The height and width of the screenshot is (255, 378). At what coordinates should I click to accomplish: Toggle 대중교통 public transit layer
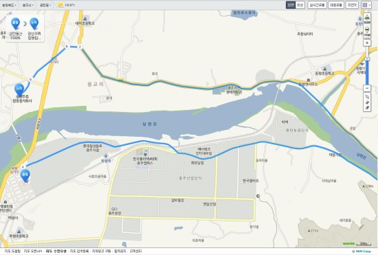(x=336, y=5)
